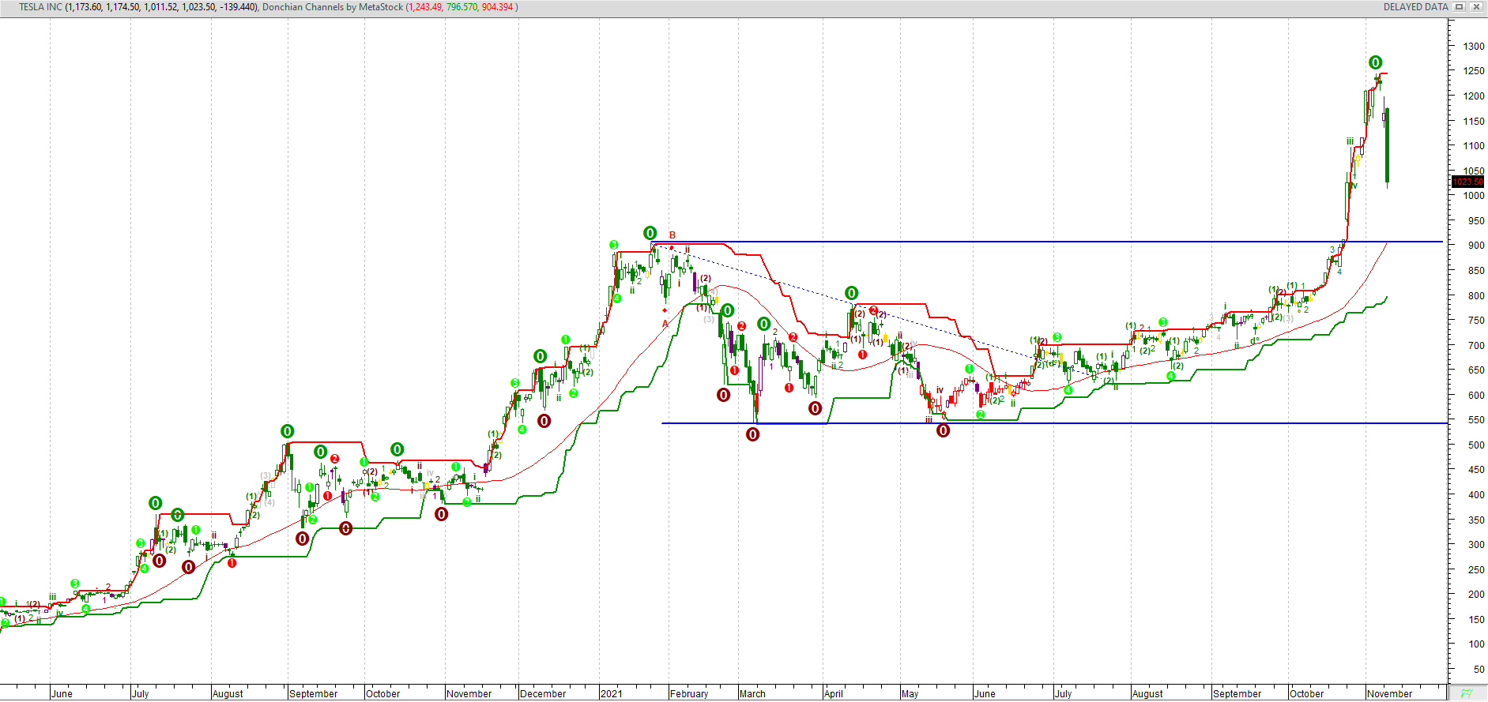
Task: Click the TESLA INC title text
Action: pos(41,7)
